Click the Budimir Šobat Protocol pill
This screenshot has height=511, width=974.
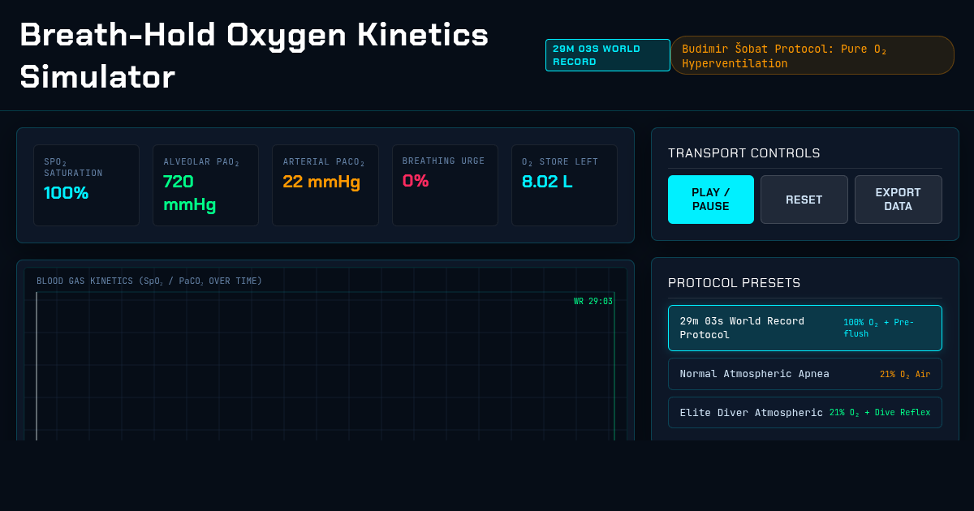coord(812,55)
